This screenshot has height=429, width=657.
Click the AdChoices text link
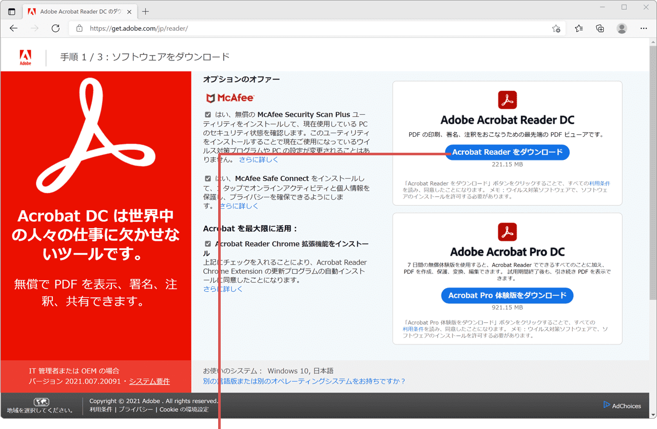click(627, 406)
